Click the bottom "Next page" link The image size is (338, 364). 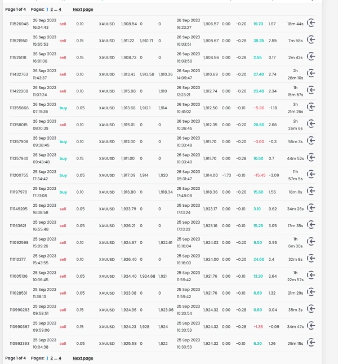coord(83,358)
